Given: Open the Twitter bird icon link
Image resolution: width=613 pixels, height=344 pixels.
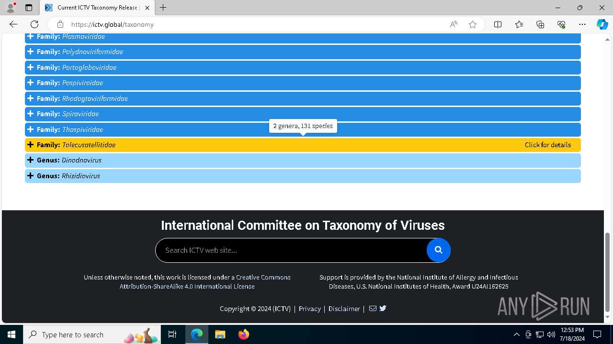Looking at the screenshot, I should coord(383,309).
